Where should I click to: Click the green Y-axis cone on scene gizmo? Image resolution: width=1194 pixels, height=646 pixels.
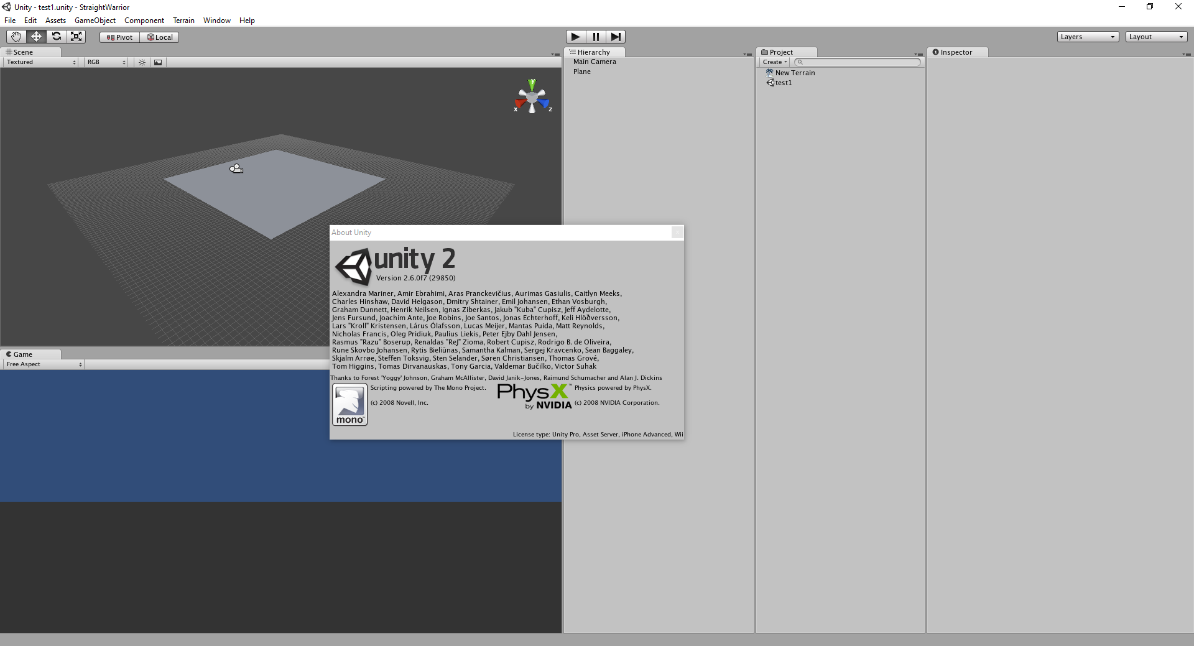tap(532, 84)
